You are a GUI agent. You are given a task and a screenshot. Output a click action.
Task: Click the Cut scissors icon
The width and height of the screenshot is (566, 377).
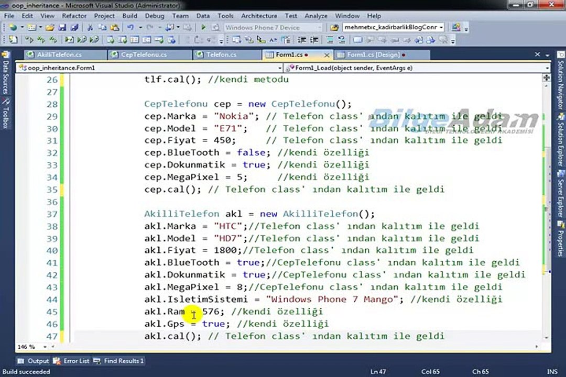point(90,27)
